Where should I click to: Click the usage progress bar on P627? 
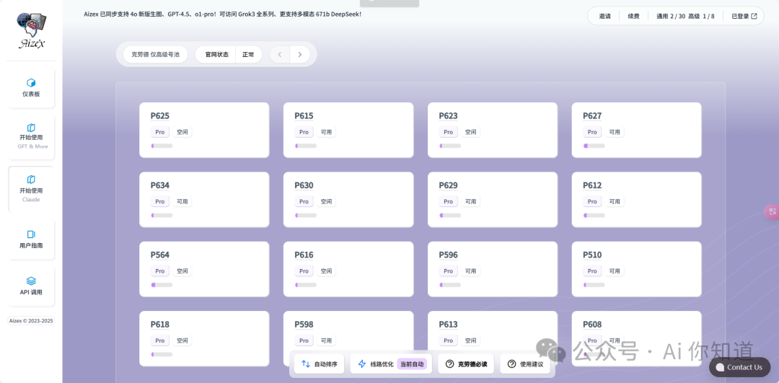pos(594,146)
